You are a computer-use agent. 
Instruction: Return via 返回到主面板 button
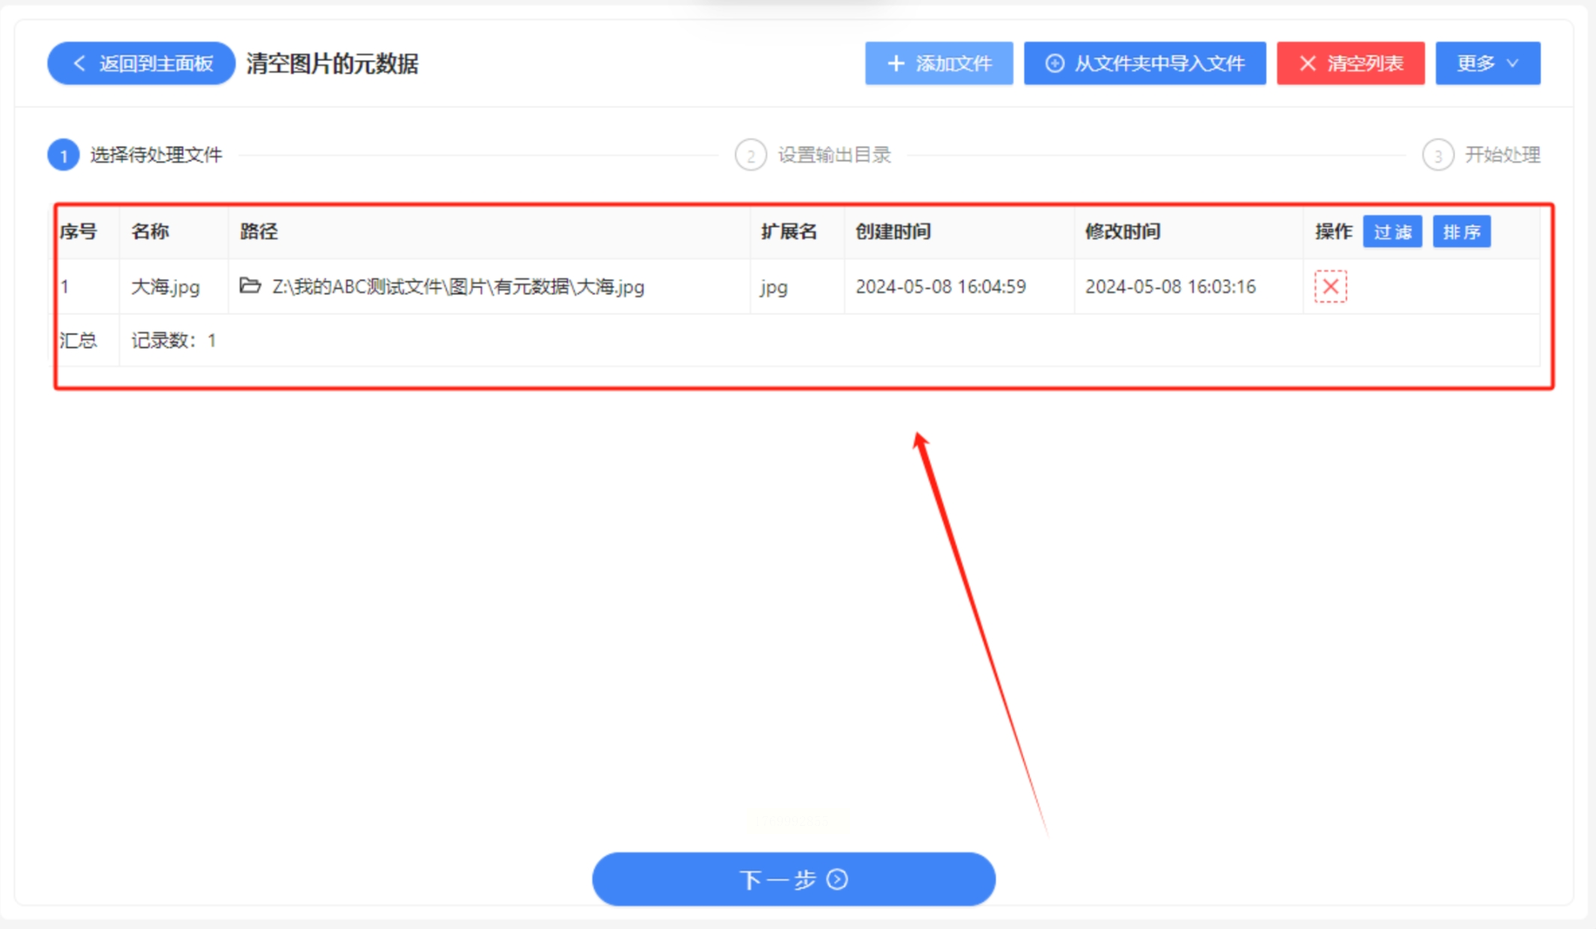[x=141, y=64]
